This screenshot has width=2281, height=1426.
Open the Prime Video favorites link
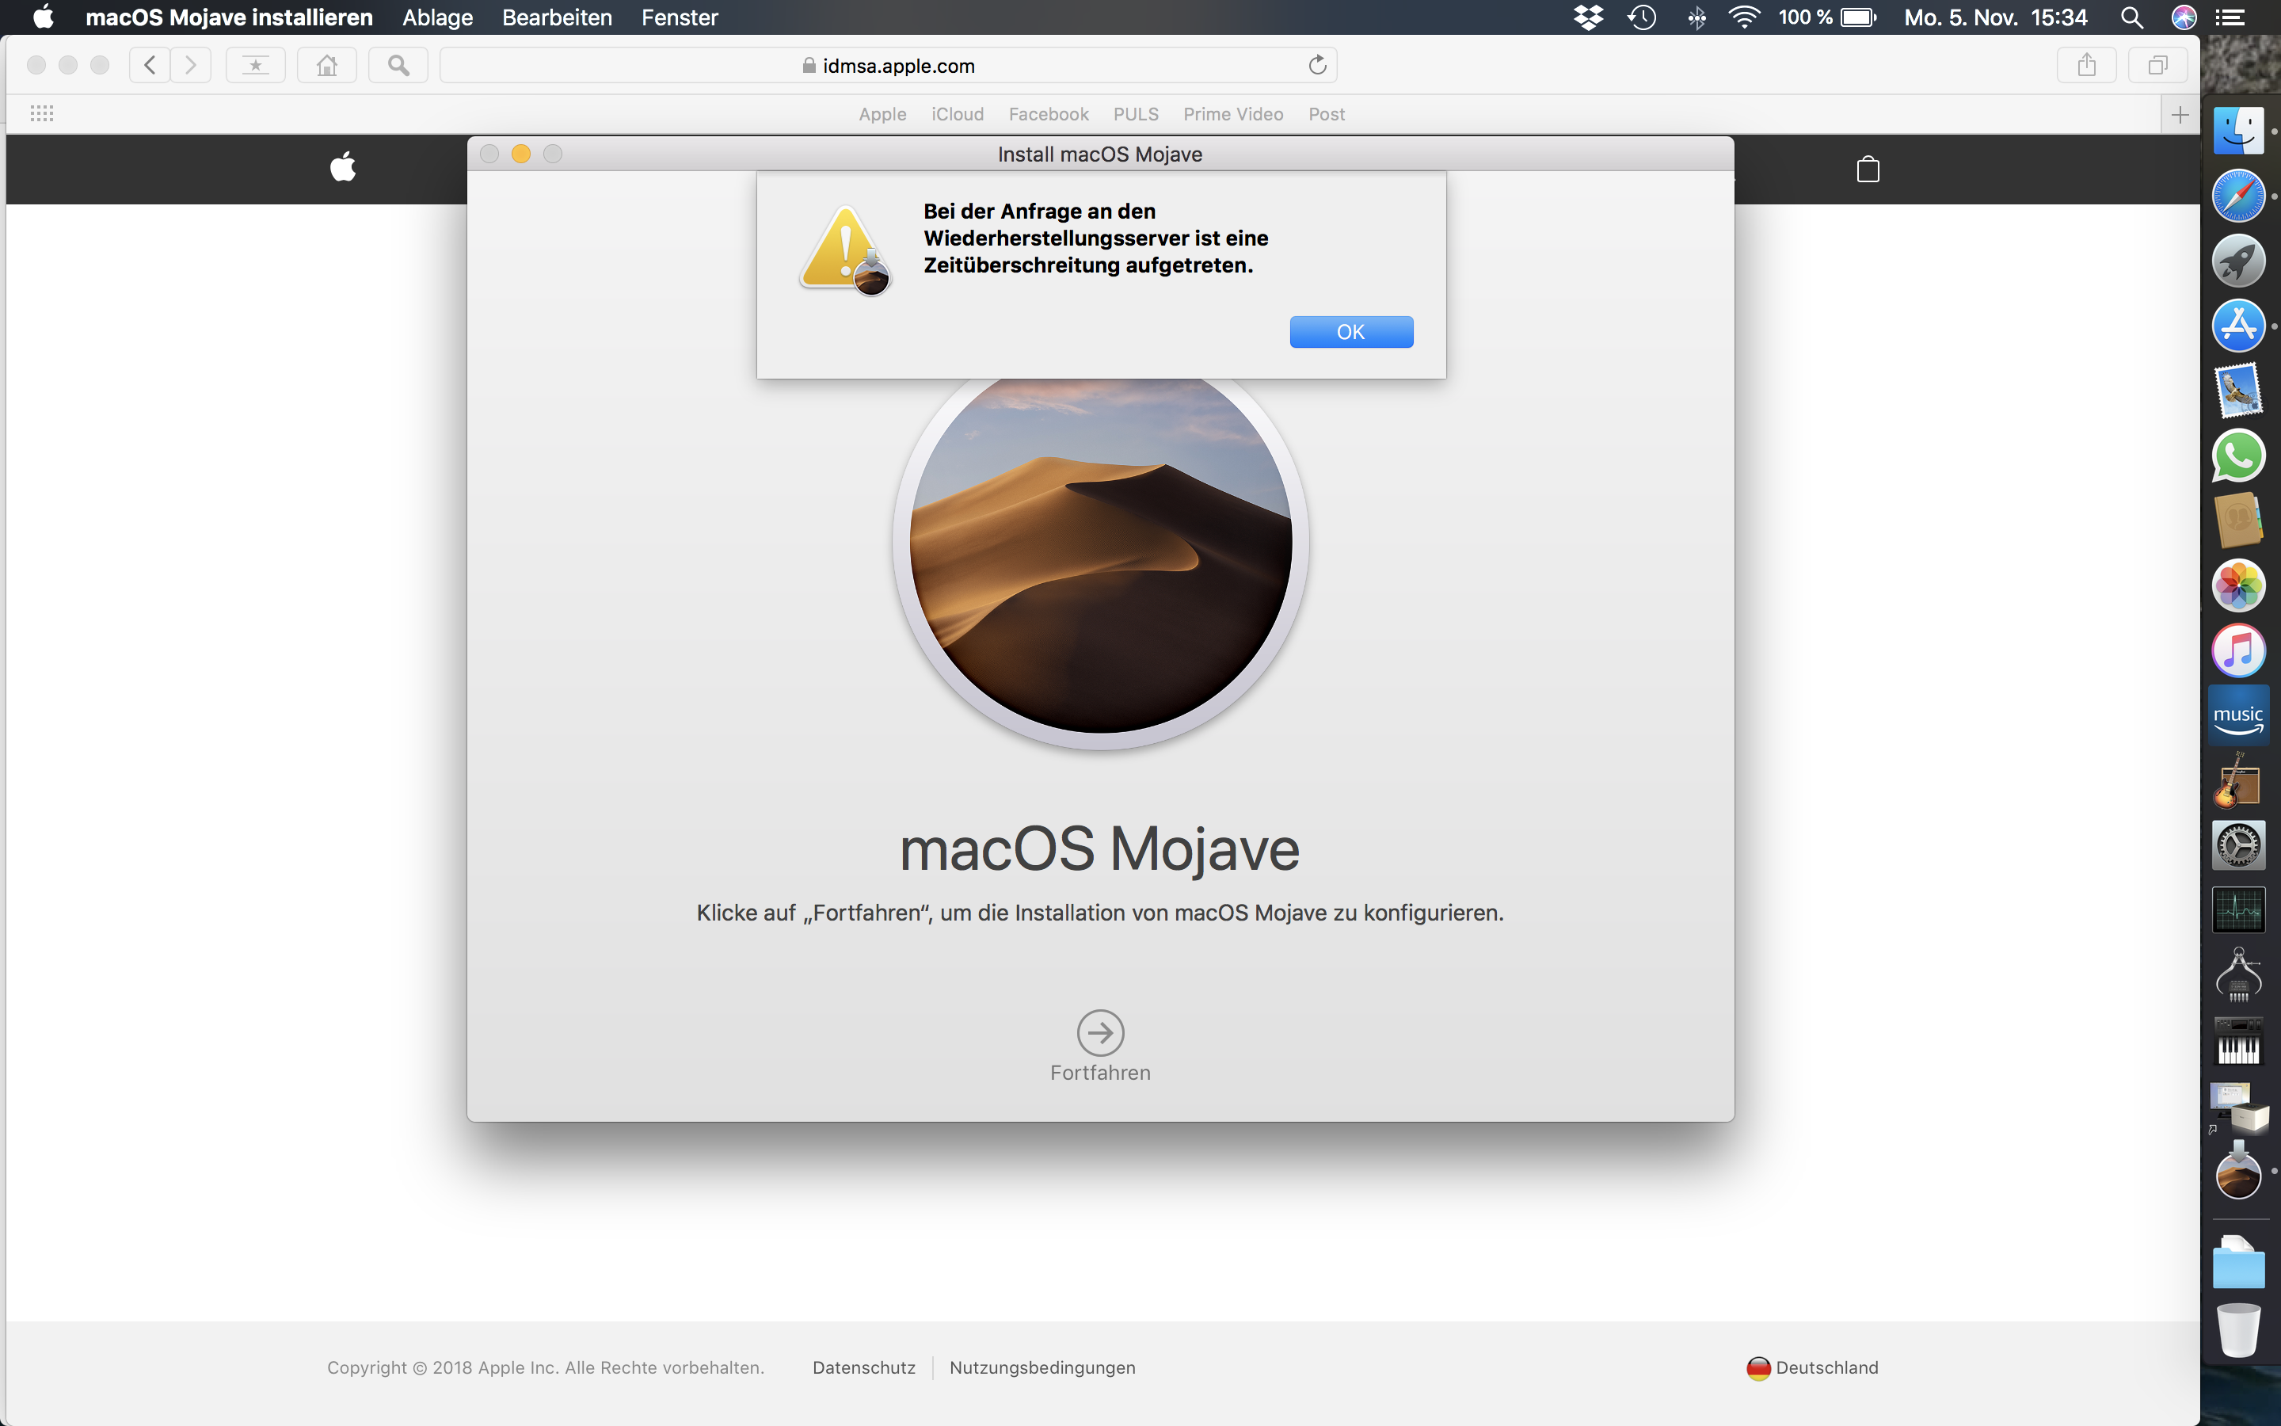coord(1232,114)
